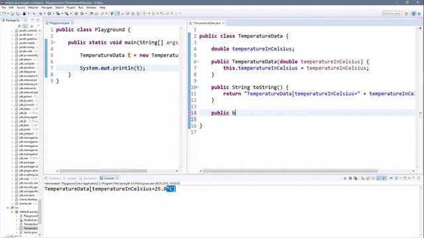Open the Run button dropdown arrow
The image size is (424, 238).
click(x=53, y=13)
